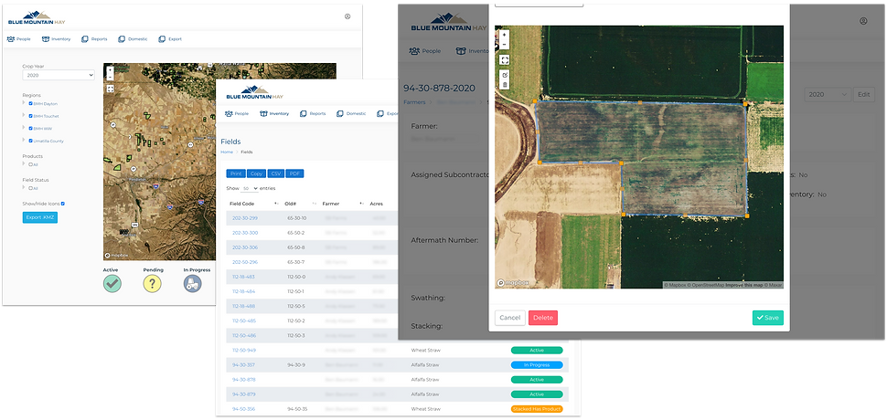Image resolution: width=887 pixels, height=420 pixels.
Task: Open field code 202-30-299 link
Action: [245, 218]
